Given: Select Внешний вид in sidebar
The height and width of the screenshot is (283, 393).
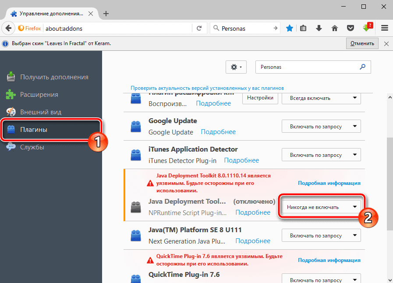Looking at the screenshot, I should pos(51,112).
